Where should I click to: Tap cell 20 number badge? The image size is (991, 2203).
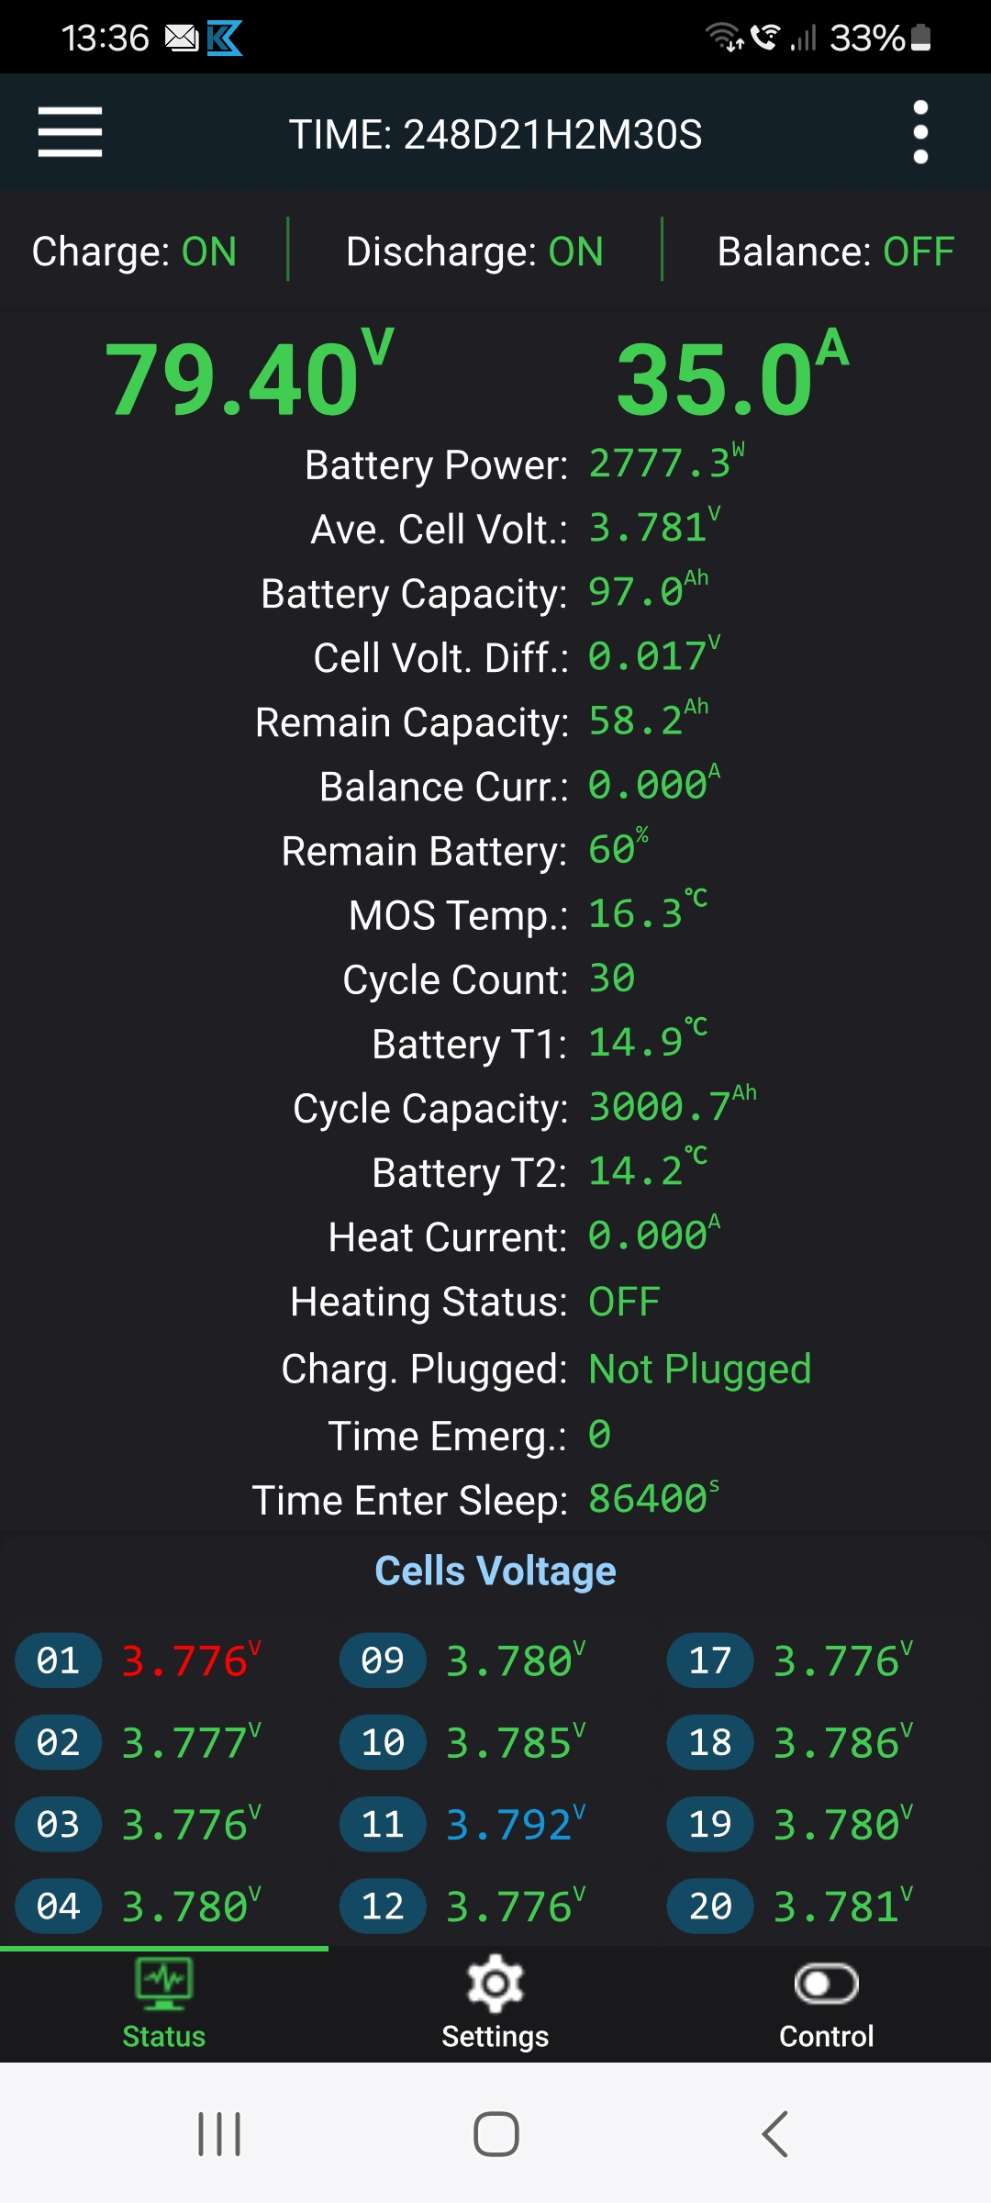click(710, 1907)
